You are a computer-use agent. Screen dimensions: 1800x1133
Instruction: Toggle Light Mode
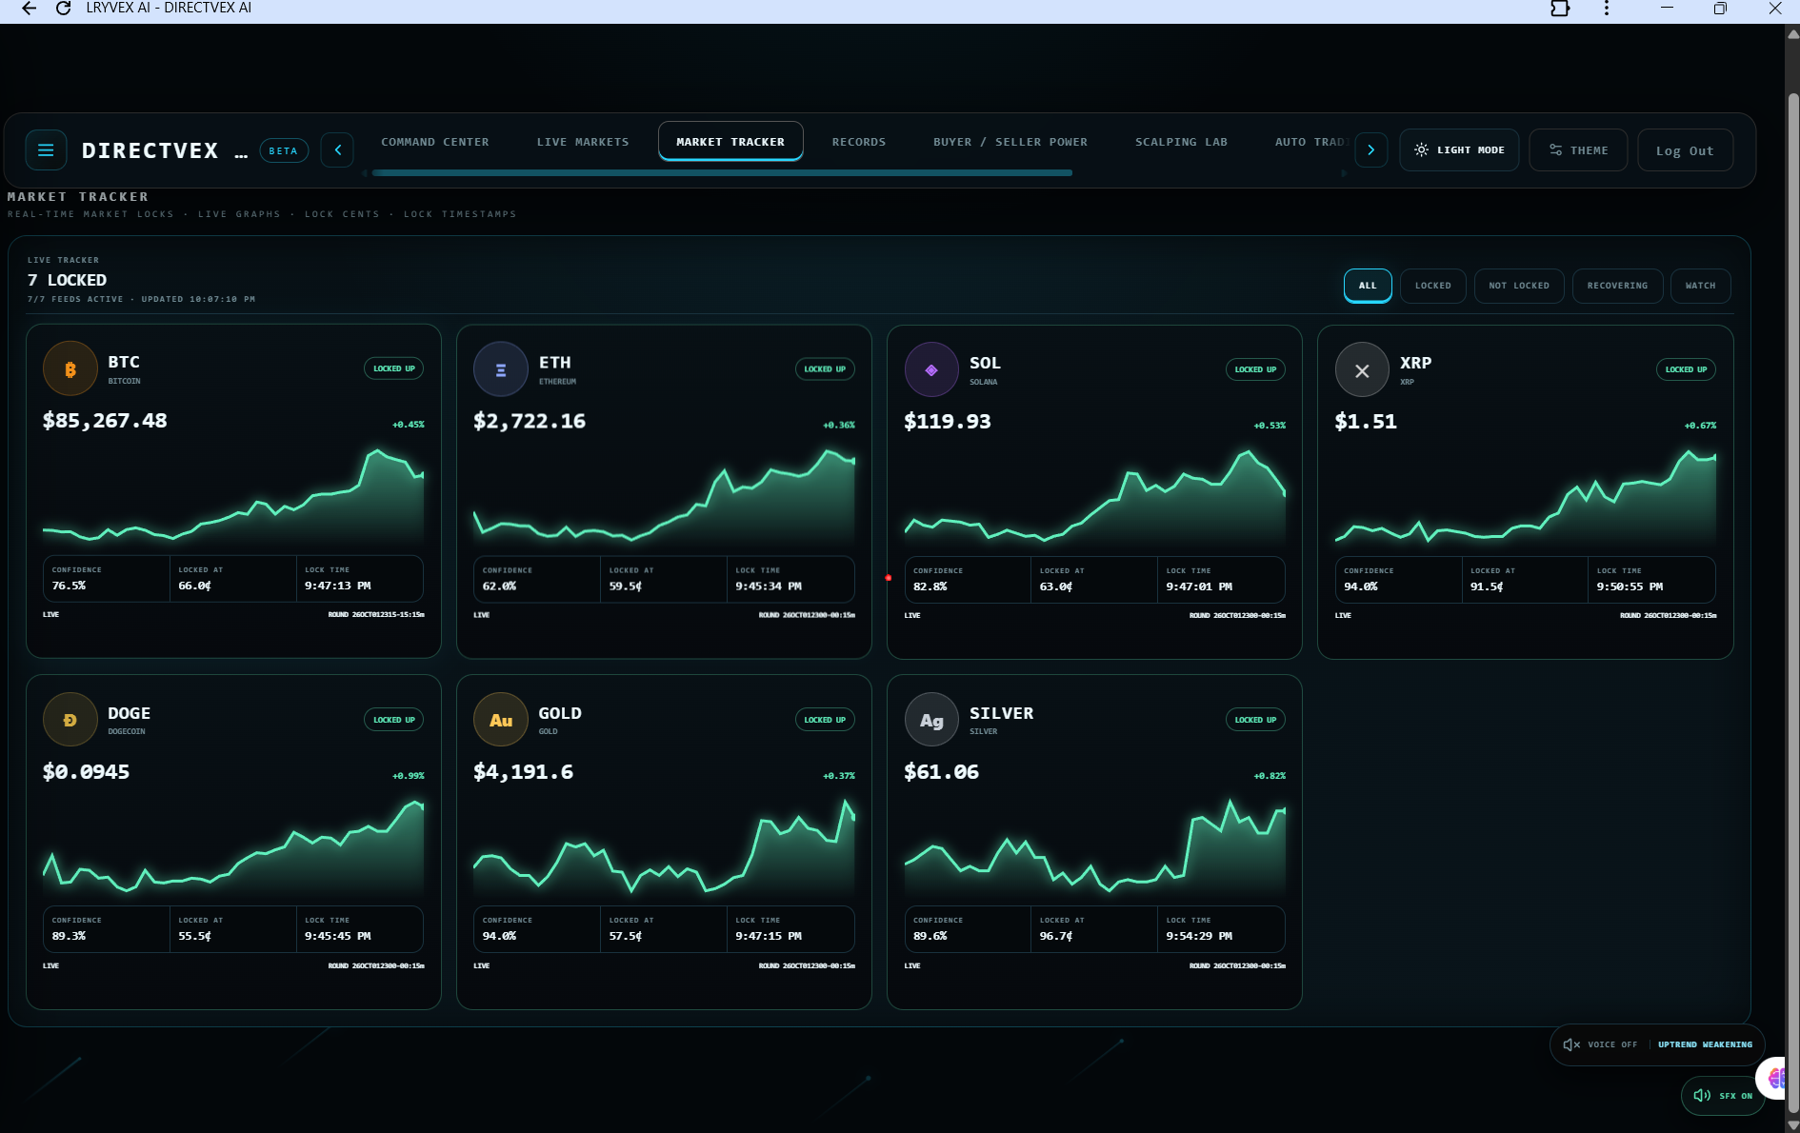1459,150
